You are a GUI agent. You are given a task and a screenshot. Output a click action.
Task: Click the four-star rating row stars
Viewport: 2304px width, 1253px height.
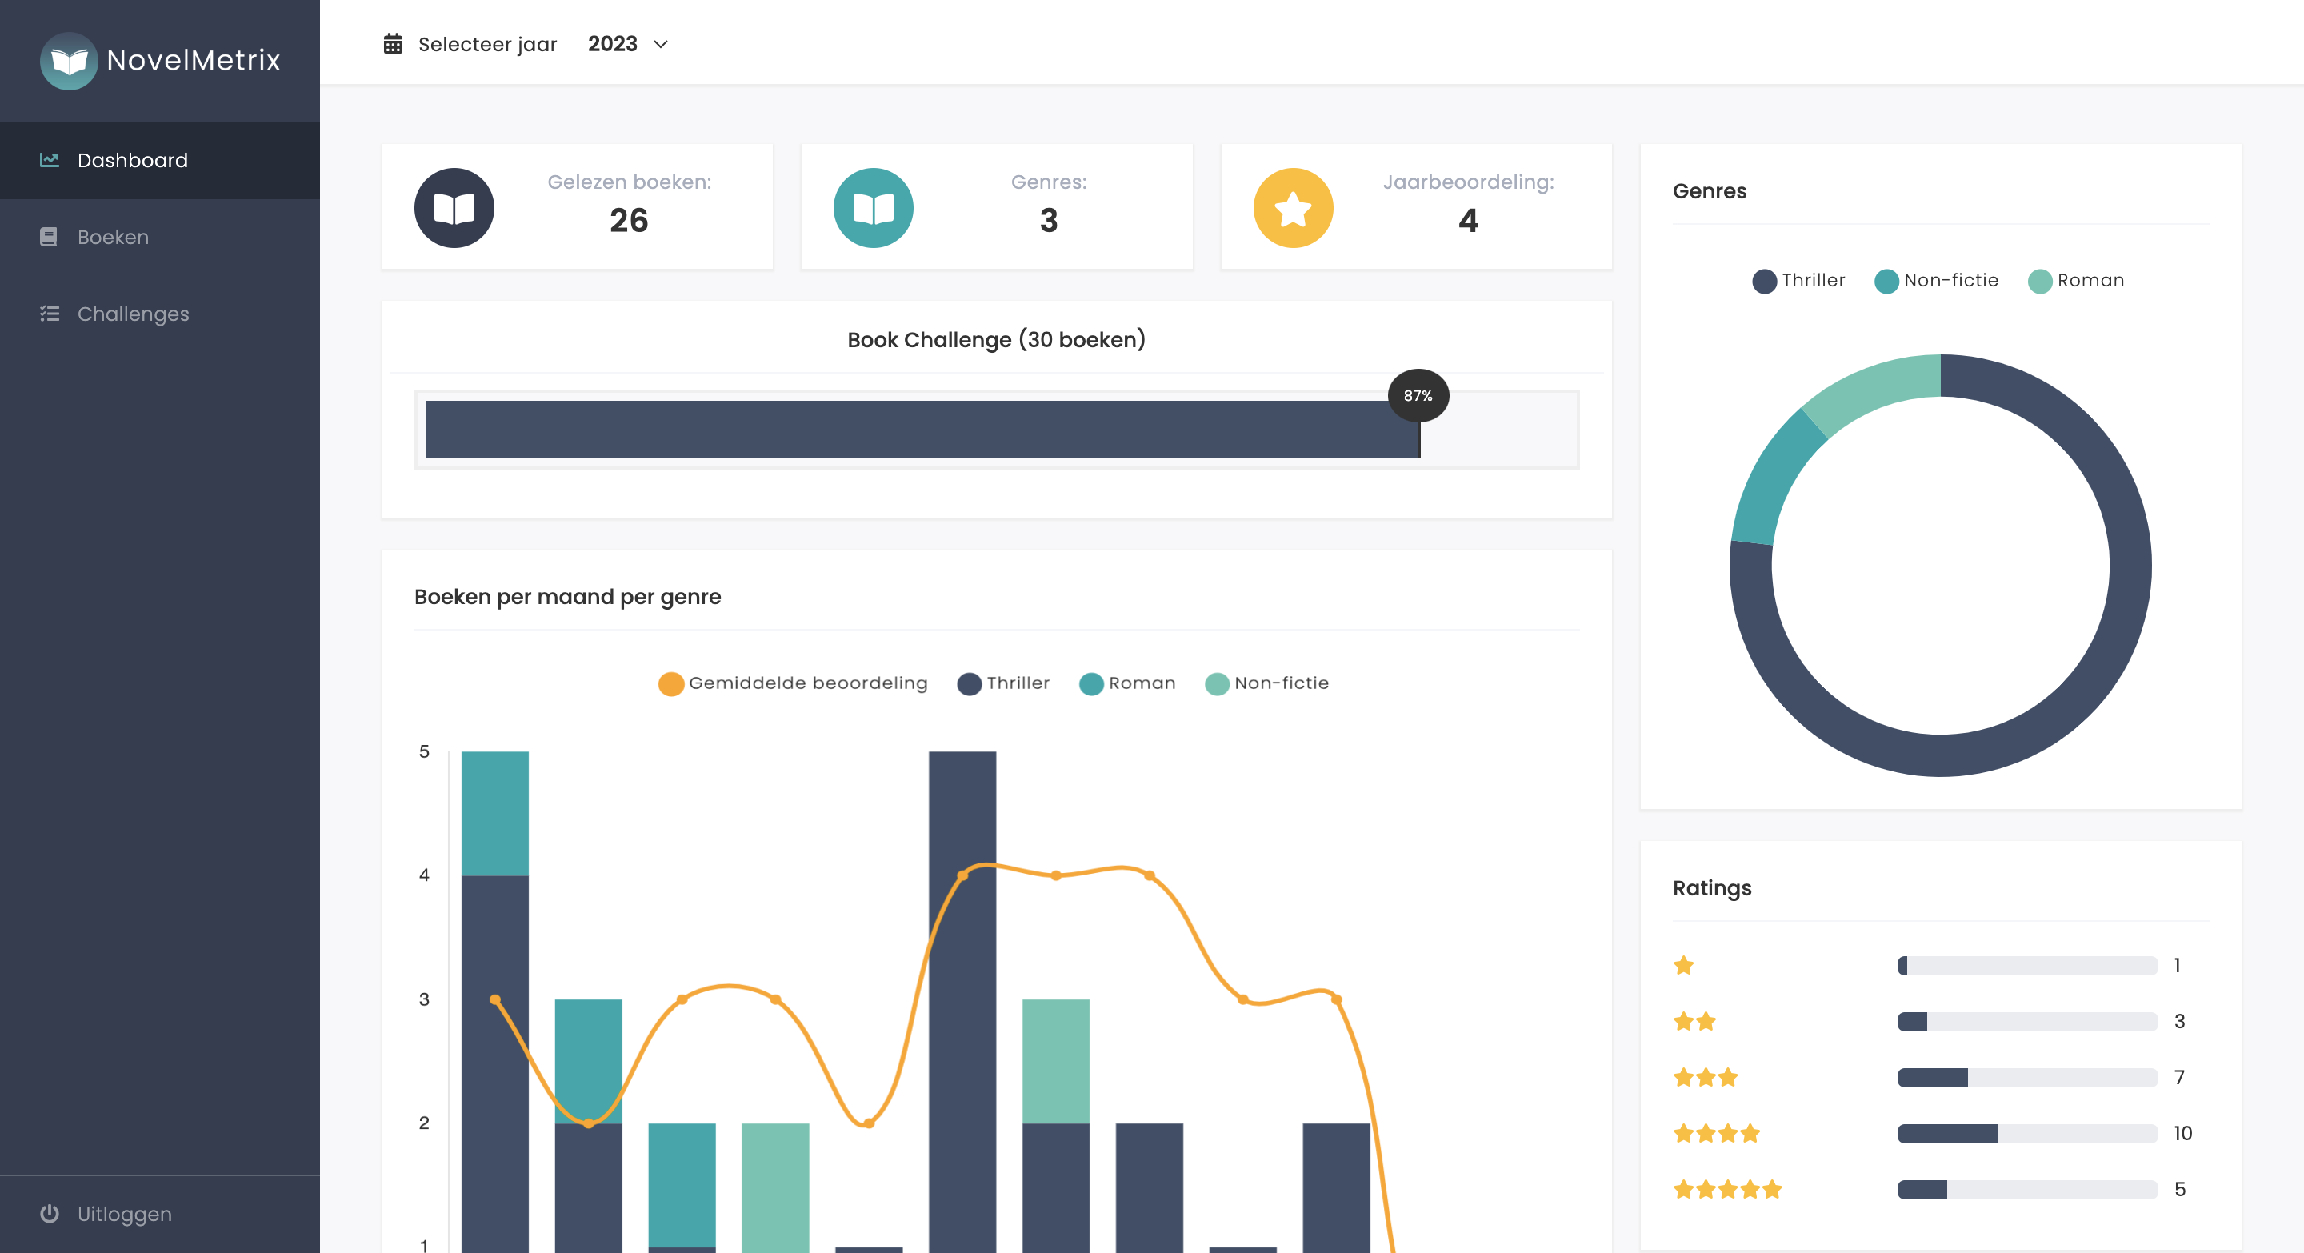click(1716, 1133)
